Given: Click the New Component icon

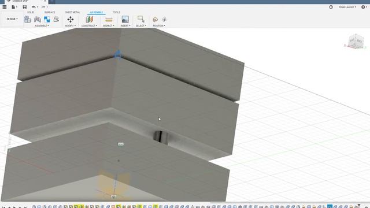Looking at the screenshot, I should tap(28, 19).
